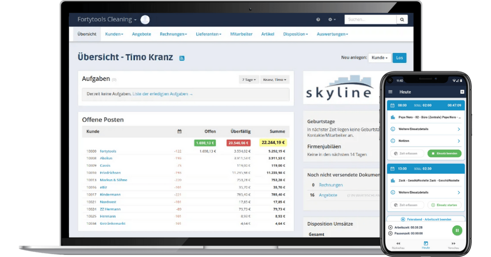Screen dimensions: 491x257
Task: Expand Weitere Einsatzdetails for Pepe Nero
Action: [426, 129]
